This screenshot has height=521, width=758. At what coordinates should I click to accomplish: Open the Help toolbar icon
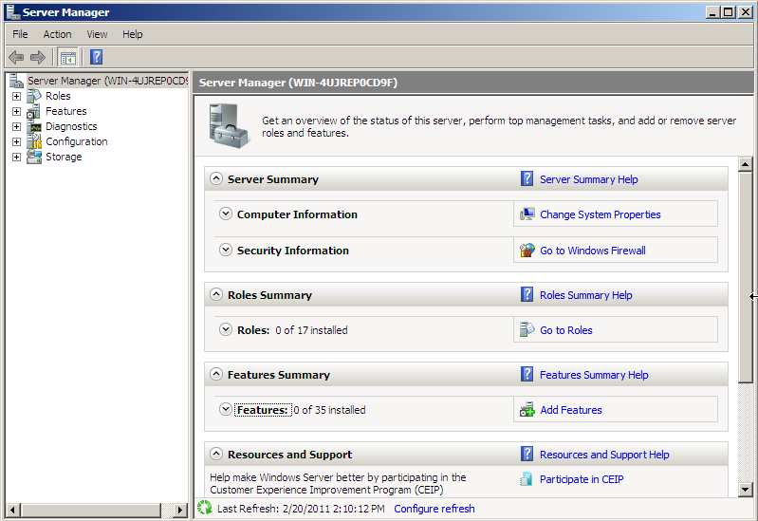96,57
